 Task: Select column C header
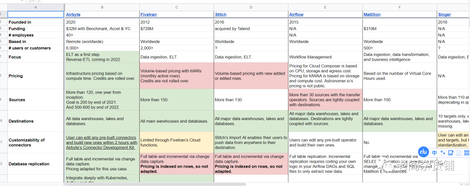(177, 7)
